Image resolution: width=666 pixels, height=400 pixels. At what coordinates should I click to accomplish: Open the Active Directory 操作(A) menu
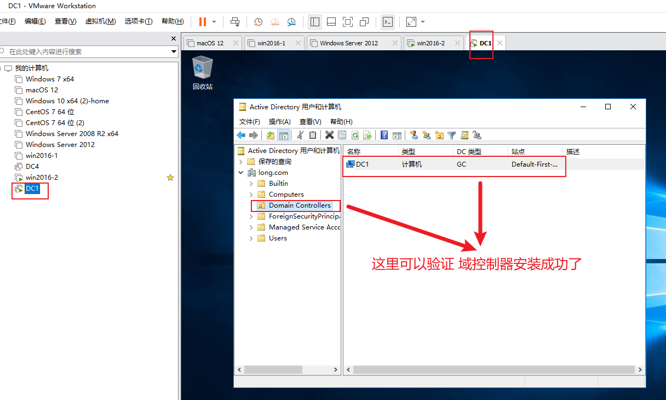pyautogui.click(x=280, y=122)
